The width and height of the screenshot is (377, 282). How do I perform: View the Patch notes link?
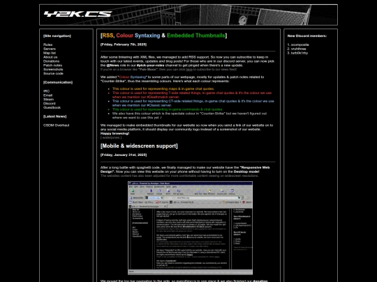pyautogui.click(x=52, y=65)
